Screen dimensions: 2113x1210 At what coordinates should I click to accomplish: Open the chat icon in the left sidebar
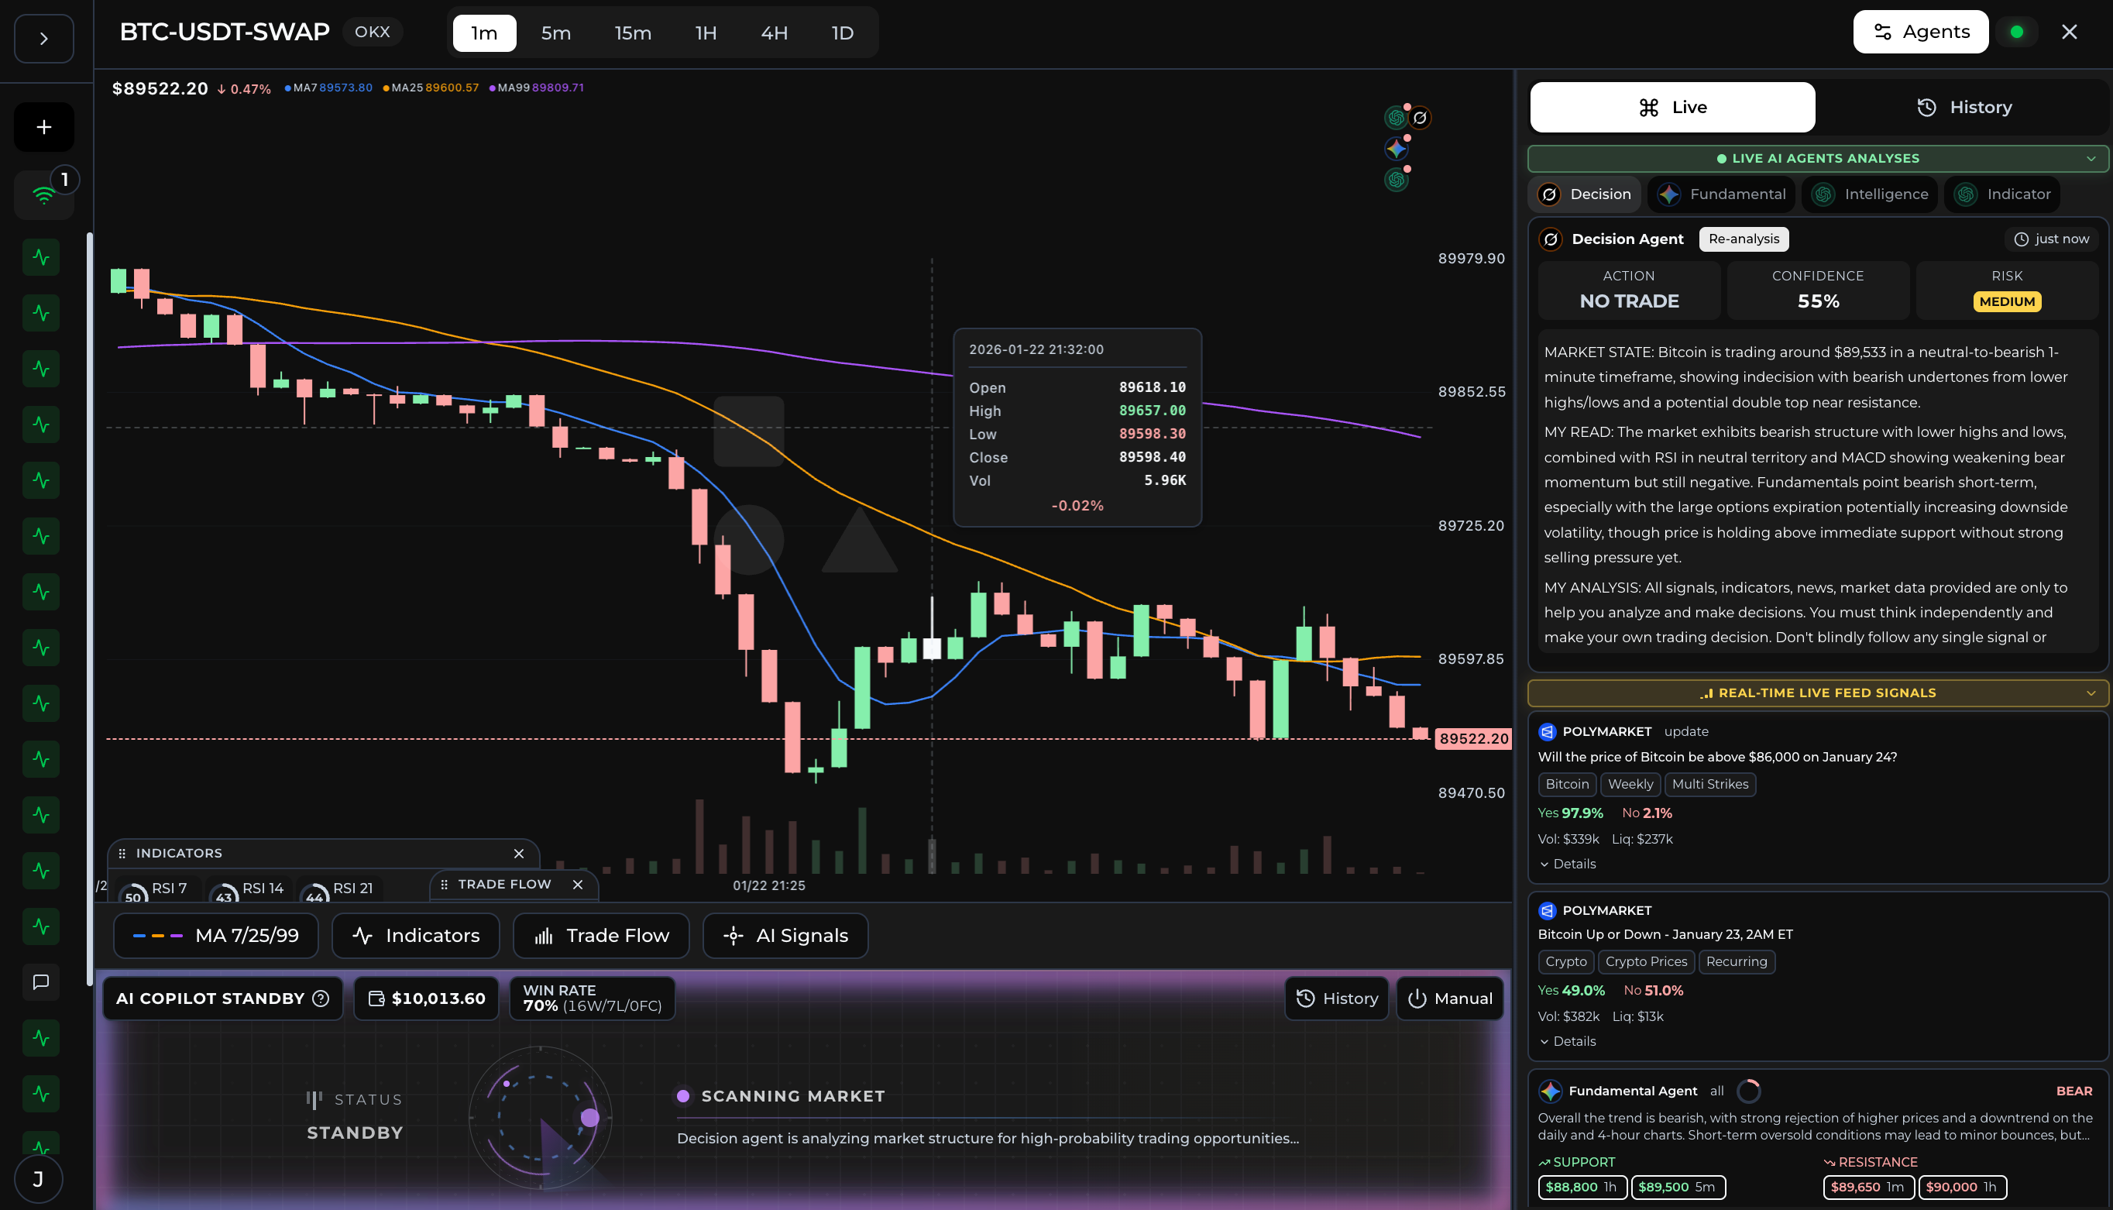click(x=42, y=982)
